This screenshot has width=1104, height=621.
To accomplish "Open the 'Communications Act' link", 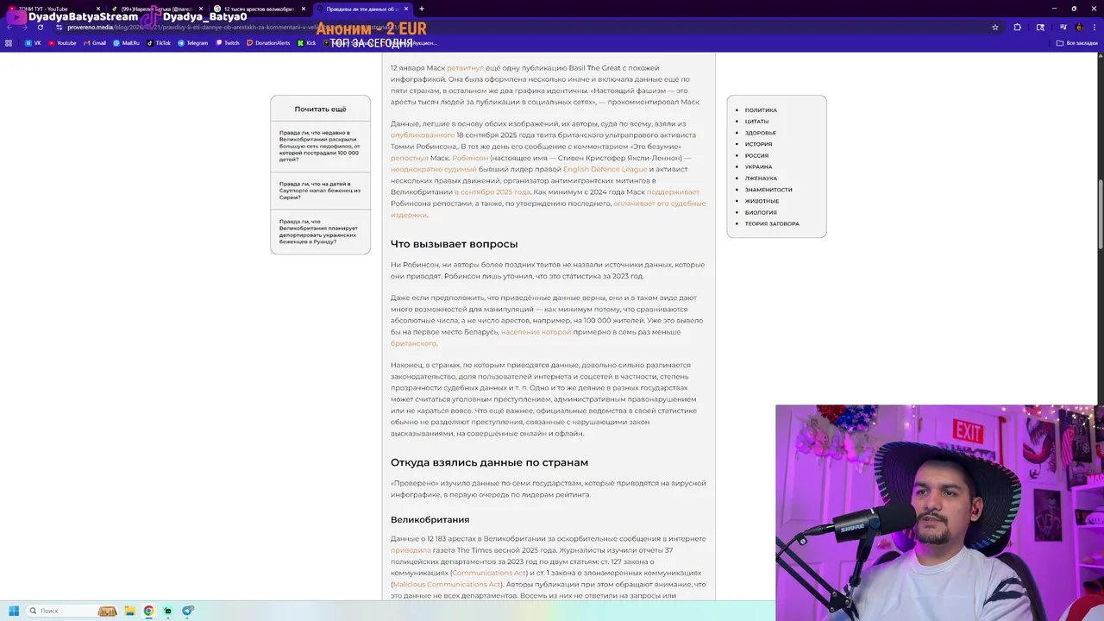I will [x=489, y=573].
